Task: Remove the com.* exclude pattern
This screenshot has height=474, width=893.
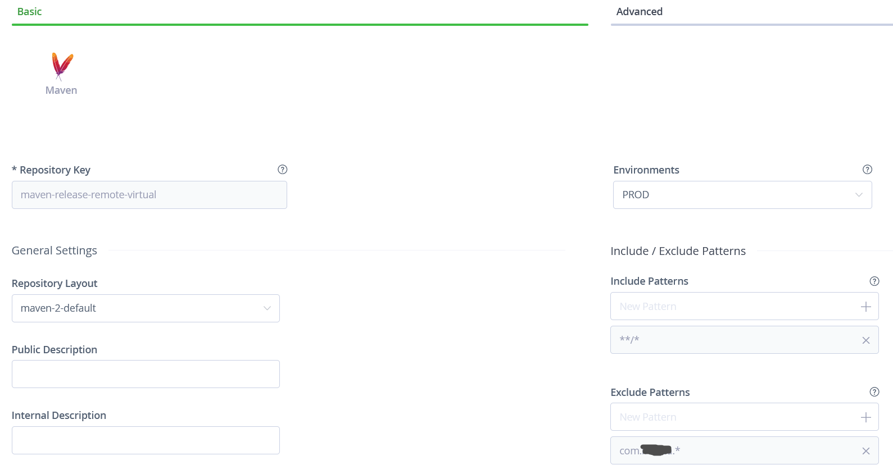Action: [x=865, y=451]
